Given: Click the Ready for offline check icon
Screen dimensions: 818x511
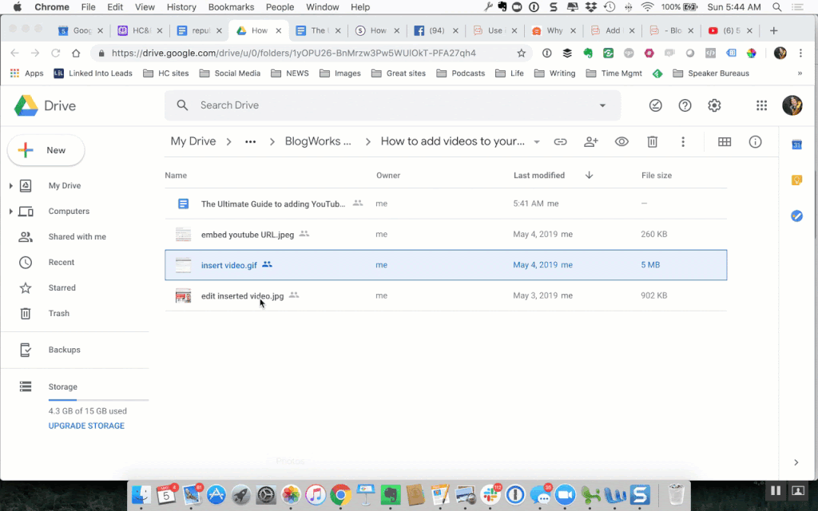Looking at the screenshot, I should pyautogui.click(x=656, y=105).
